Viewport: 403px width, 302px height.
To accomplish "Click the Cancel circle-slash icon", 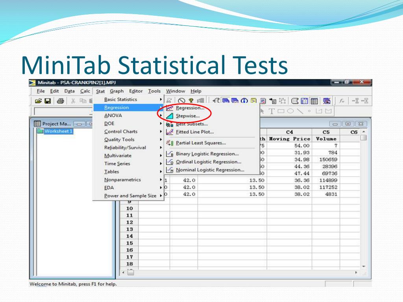I will pos(181,101).
